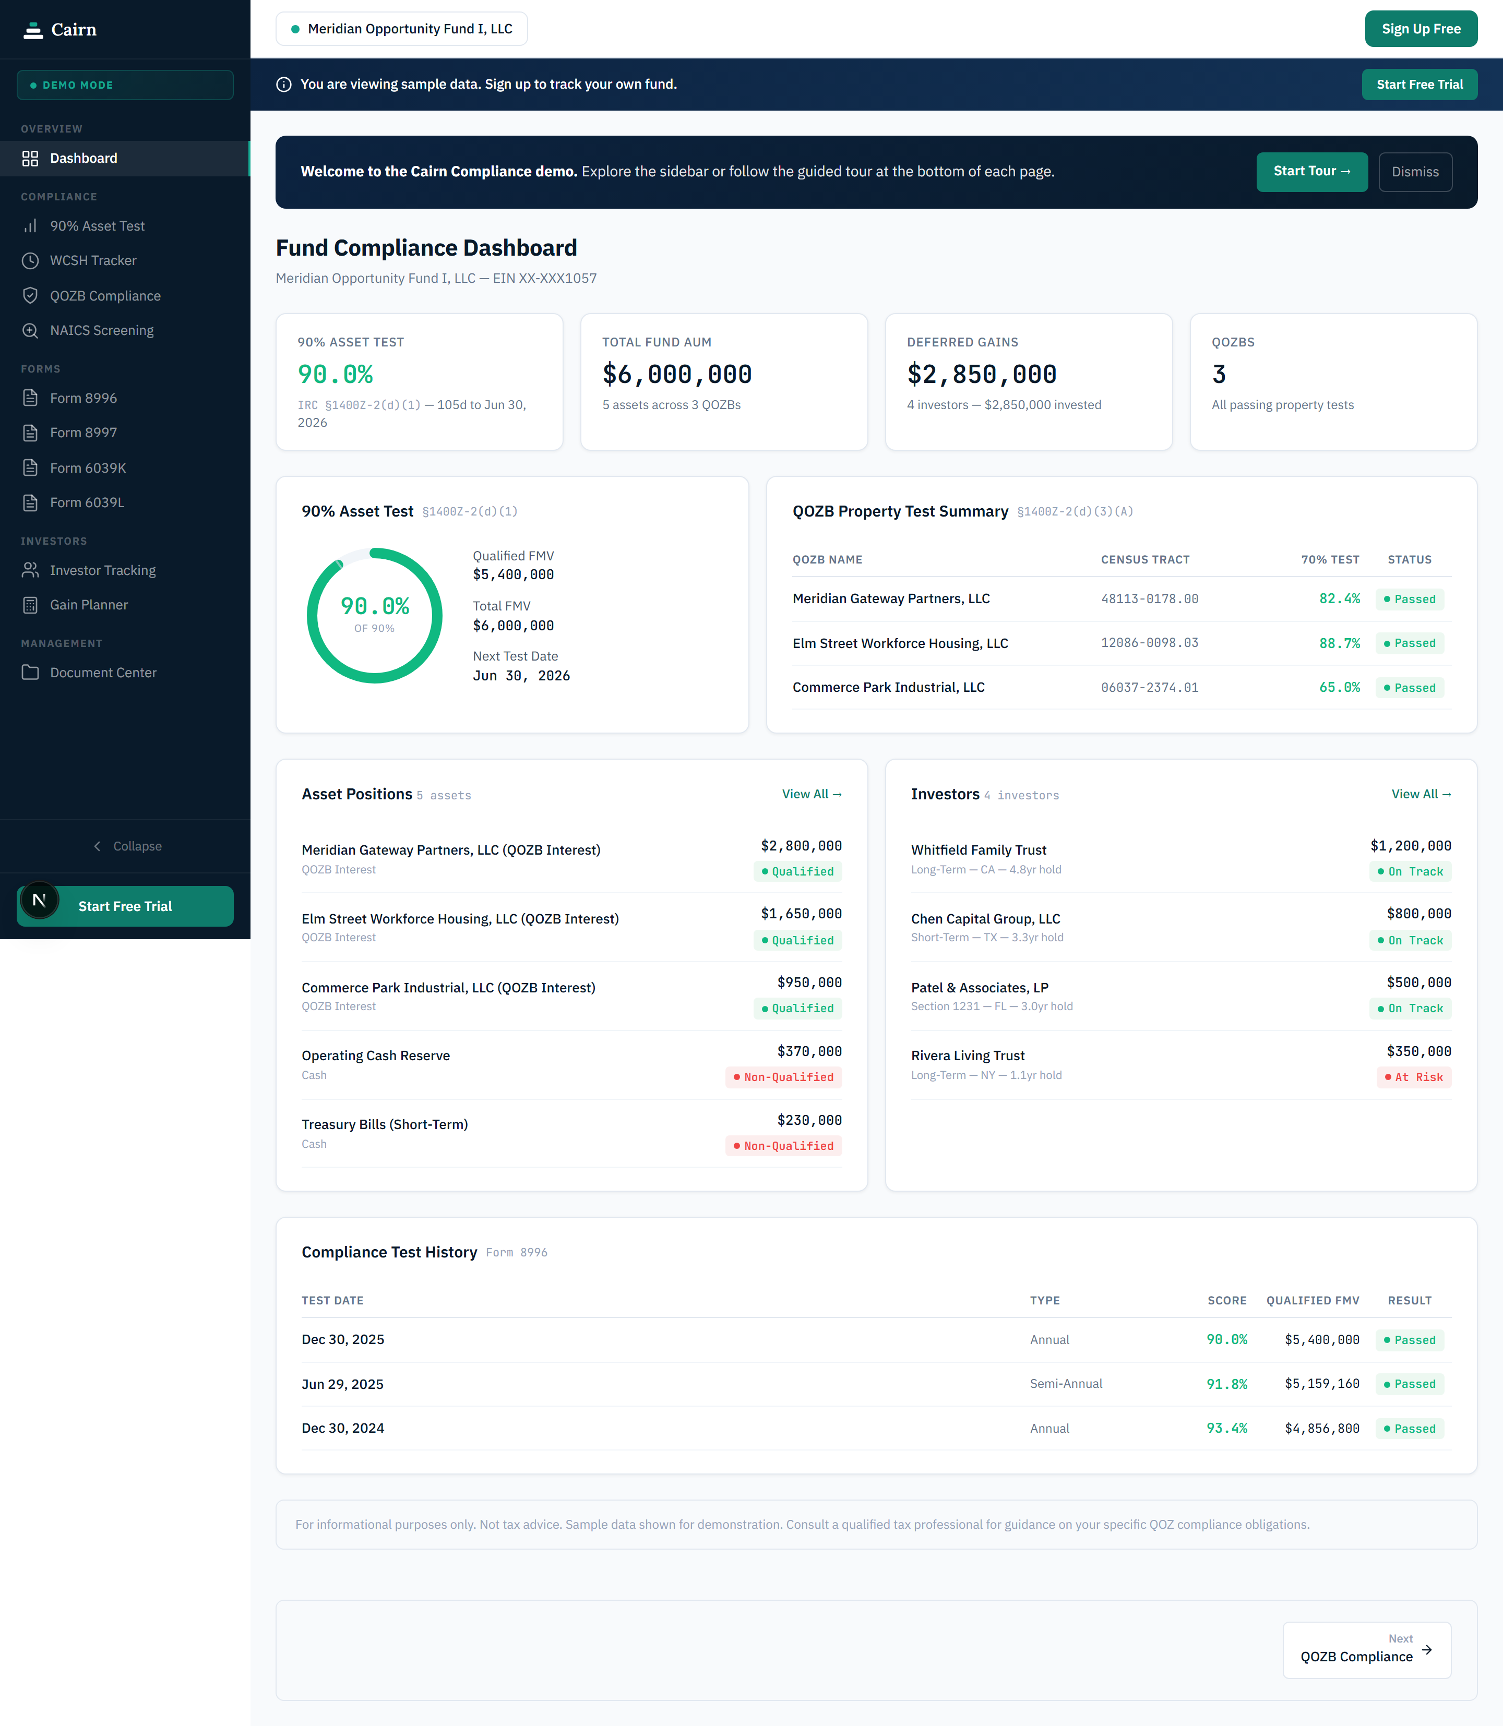Image resolution: width=1503 pixels, height=1726 pixels.
Task: Click the NAICS Screening magnifier icon
Action: 30,330
